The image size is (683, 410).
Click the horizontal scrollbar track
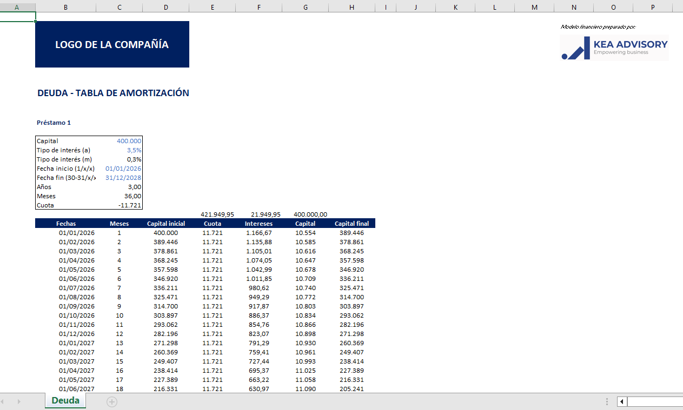tap(654, 401)
